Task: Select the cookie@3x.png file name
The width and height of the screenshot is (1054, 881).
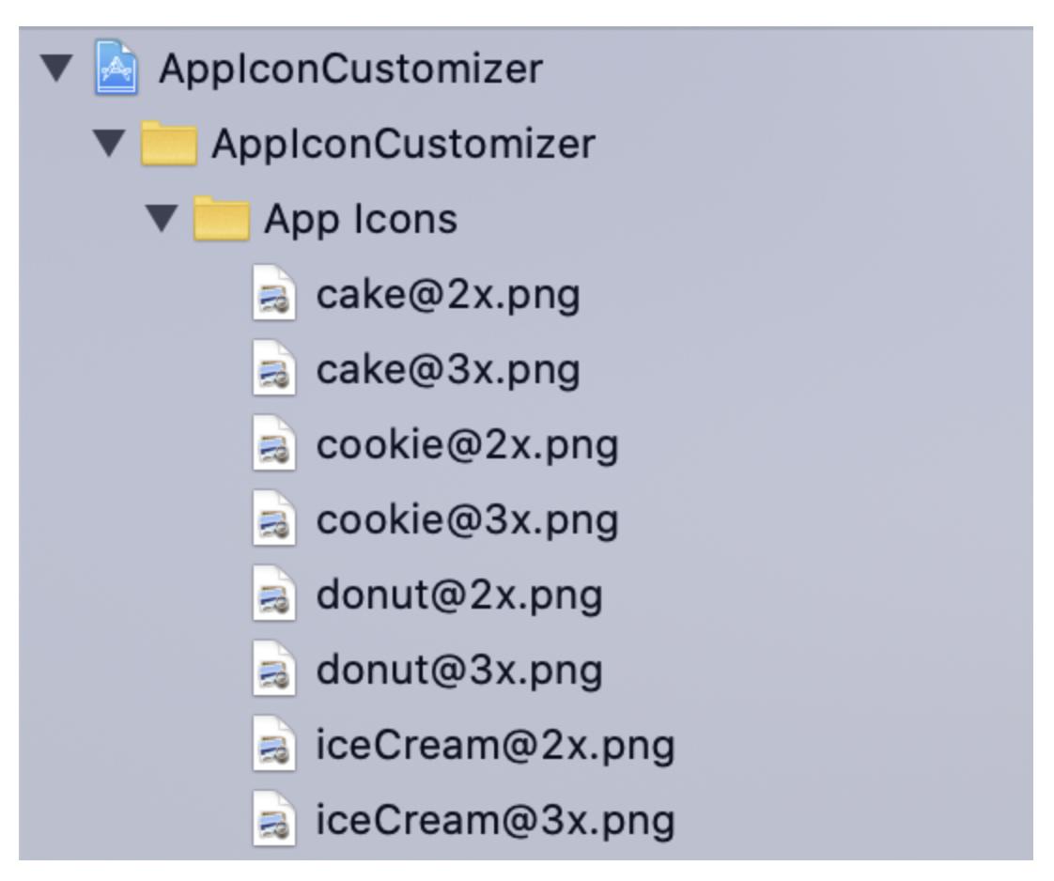Action: pos(467,520)
